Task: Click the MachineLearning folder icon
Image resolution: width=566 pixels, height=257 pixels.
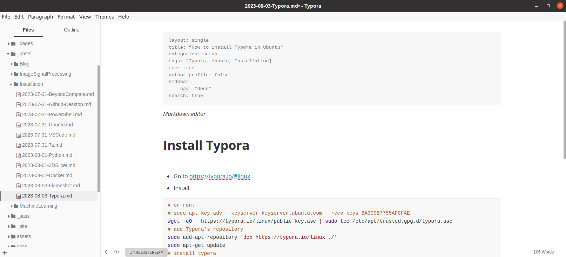Action: click(16, 206)
